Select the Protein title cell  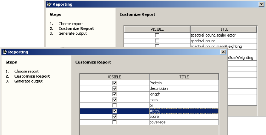[184, 83]
